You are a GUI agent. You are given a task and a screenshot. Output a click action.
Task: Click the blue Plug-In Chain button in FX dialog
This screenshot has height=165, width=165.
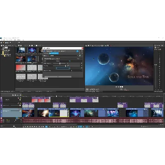tap(54, 53)
